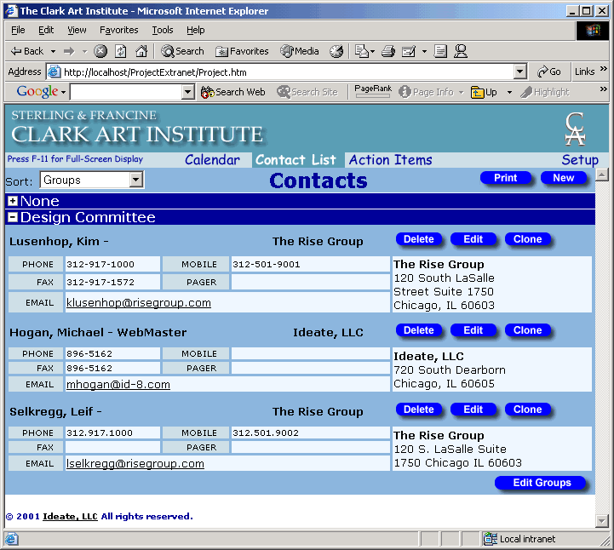This screenshot has width=614, height=550.
Task: Click the Go button next to address bar
Action: pyautogui.click(x=548, y=72)
